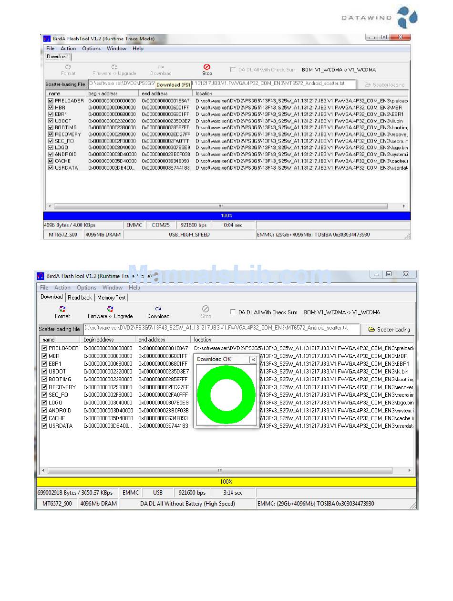Open File menu in upper window
Viewport: 453px width, 601px height.
(x=50, y=49)
